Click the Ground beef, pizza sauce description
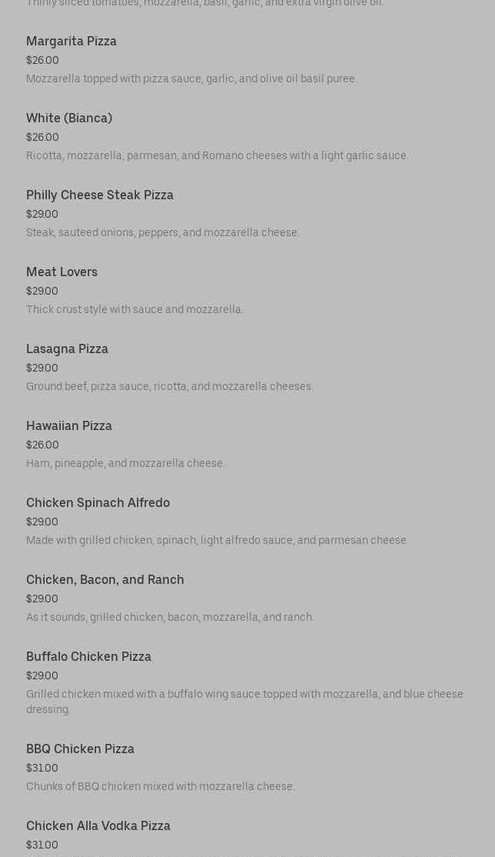The height and width of the screenshot is (857, 495). [x=170, y=387]
